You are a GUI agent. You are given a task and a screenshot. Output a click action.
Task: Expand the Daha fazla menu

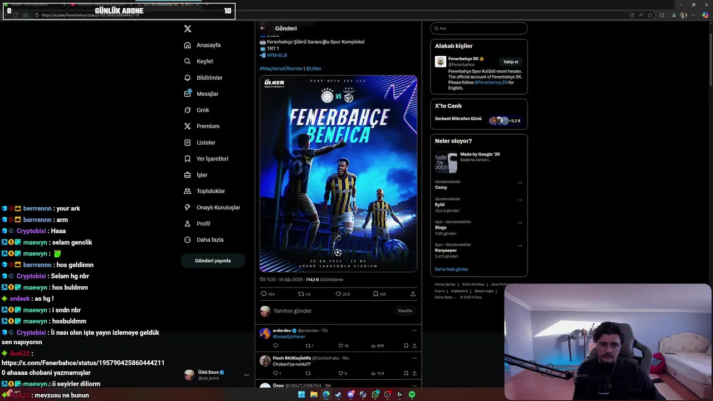[204, 239]
